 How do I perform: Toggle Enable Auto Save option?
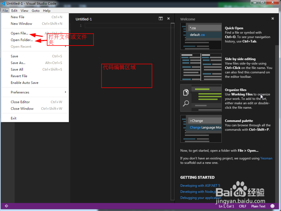point(35,83)
